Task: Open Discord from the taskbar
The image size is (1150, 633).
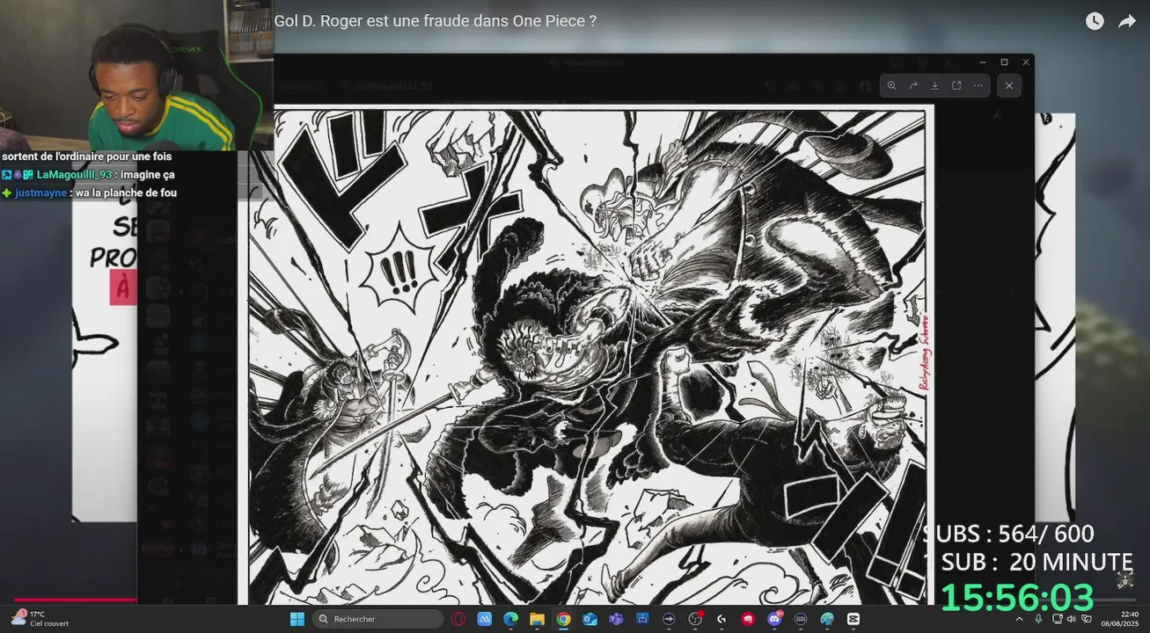Action: point(774,619)
